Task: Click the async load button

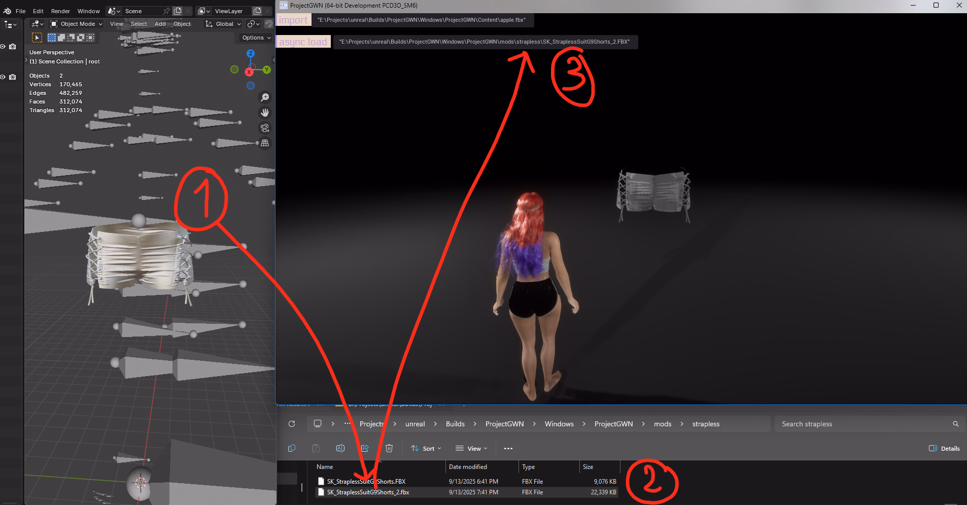Action: [x=303, y=42]
